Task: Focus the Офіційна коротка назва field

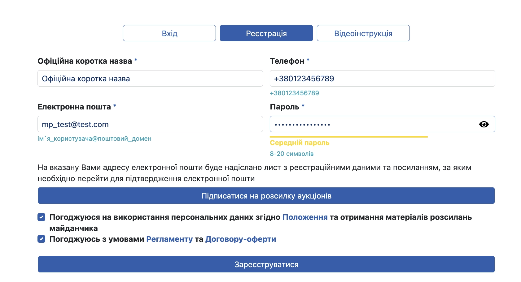Action: click(x=150, y=79)
